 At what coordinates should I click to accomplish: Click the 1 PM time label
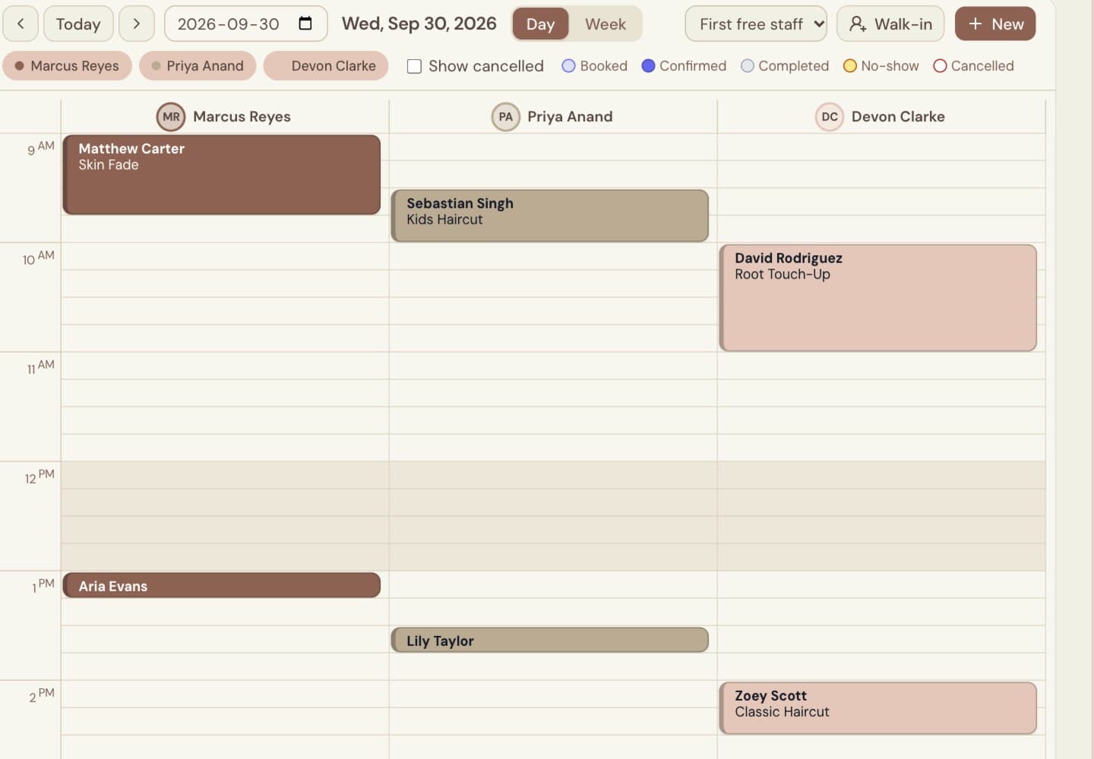43,585
